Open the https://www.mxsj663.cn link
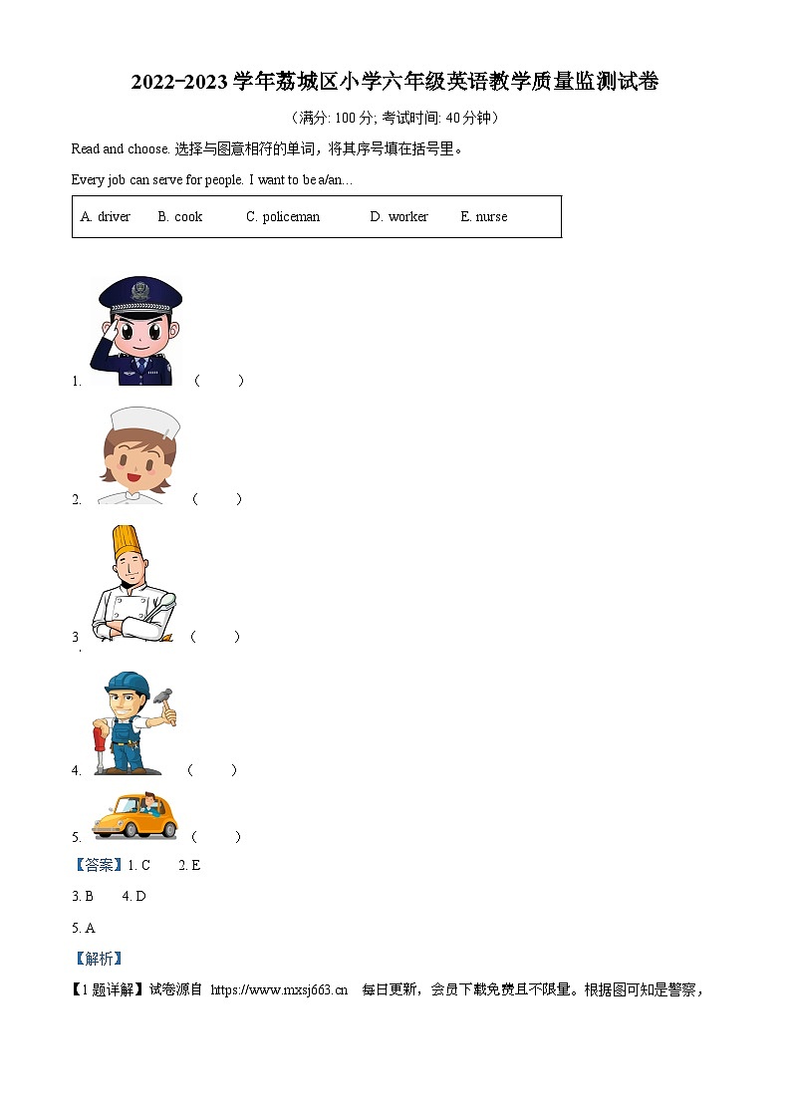The width and height of the screenshot is (791, 1119). tap(279, 989)
